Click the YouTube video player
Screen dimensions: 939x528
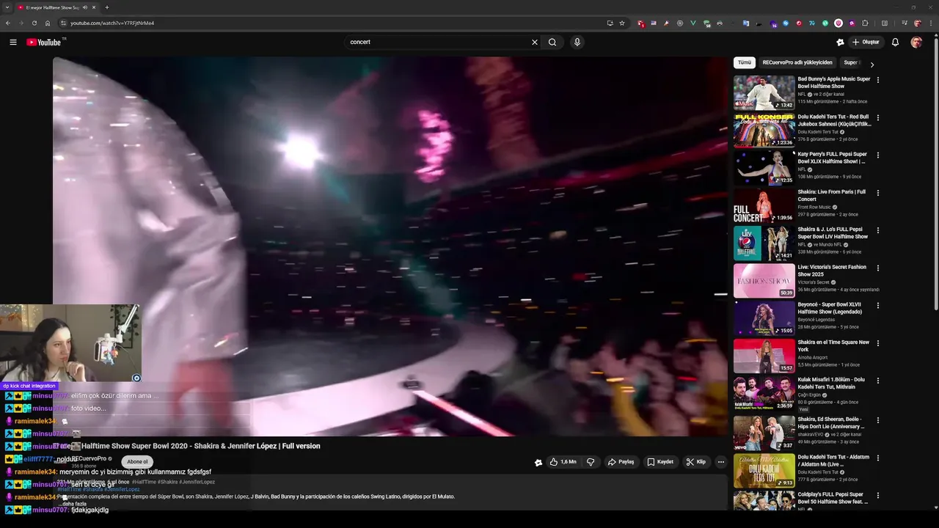[390, 246]
